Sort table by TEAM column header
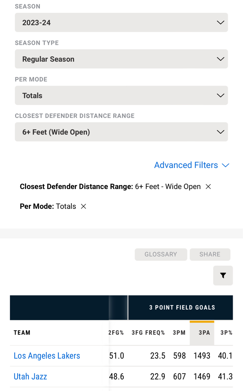Viewport: 243px width, 391px height. click(x=22, y=333)
